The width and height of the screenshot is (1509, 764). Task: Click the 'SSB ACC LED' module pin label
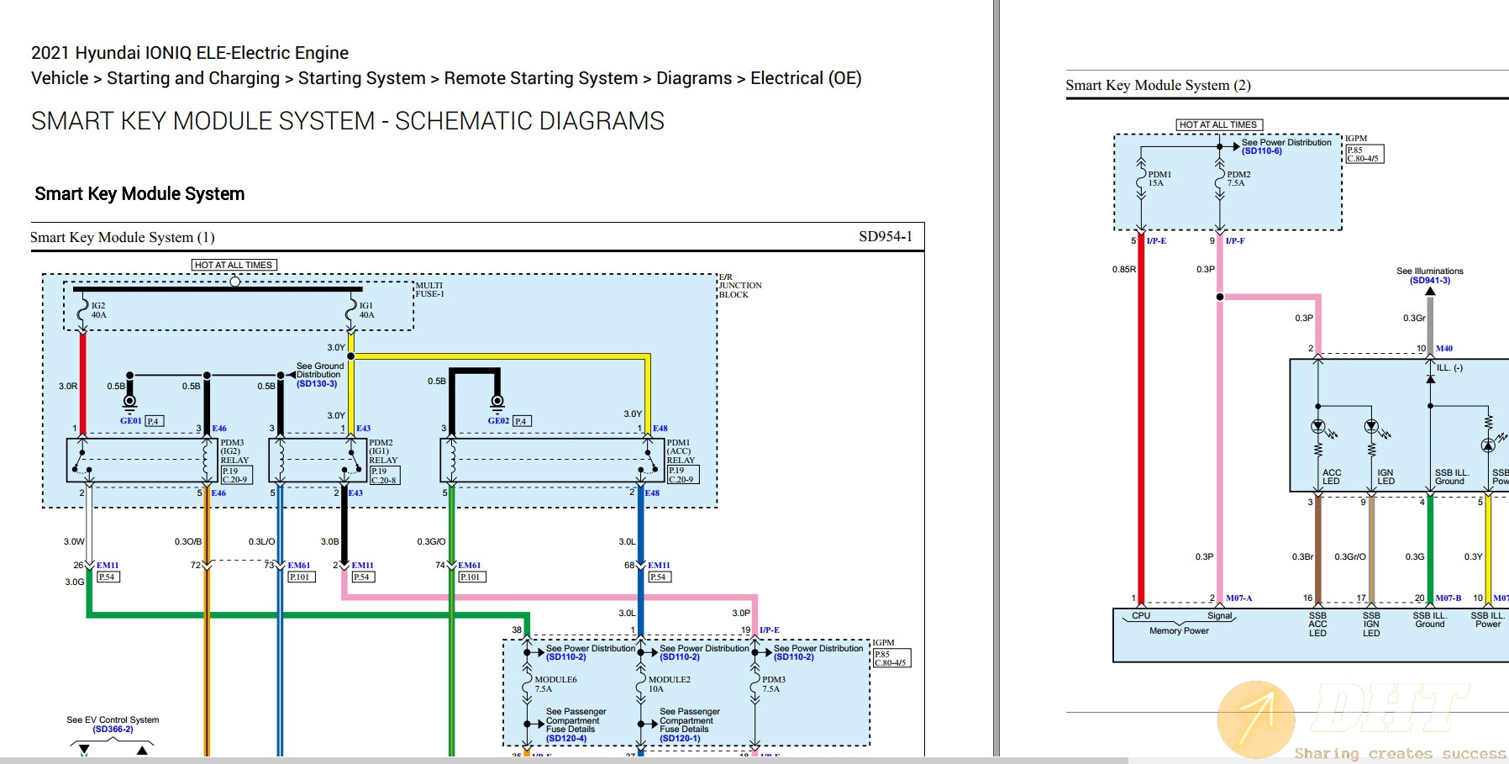tap(1317, 624)
